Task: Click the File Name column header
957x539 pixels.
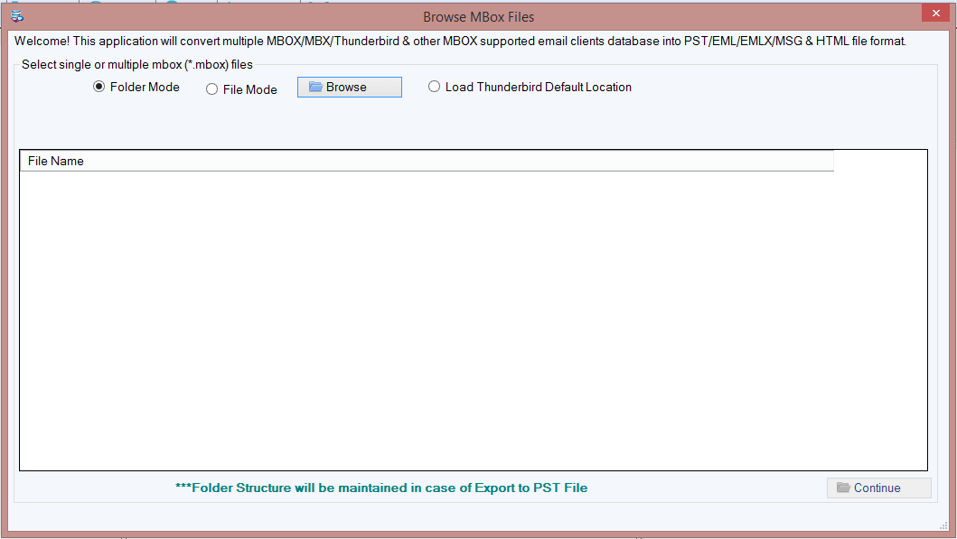Action: pyautogui.click(x=427, y=161)
